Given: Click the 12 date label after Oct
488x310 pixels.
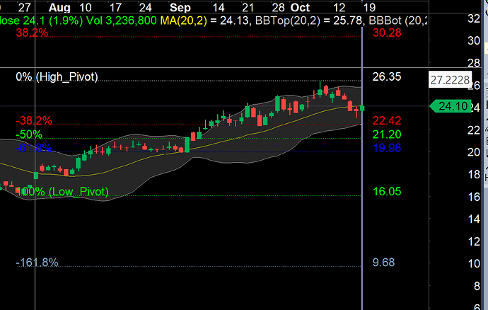Looking at the screenshot, I should coord(339,7).
